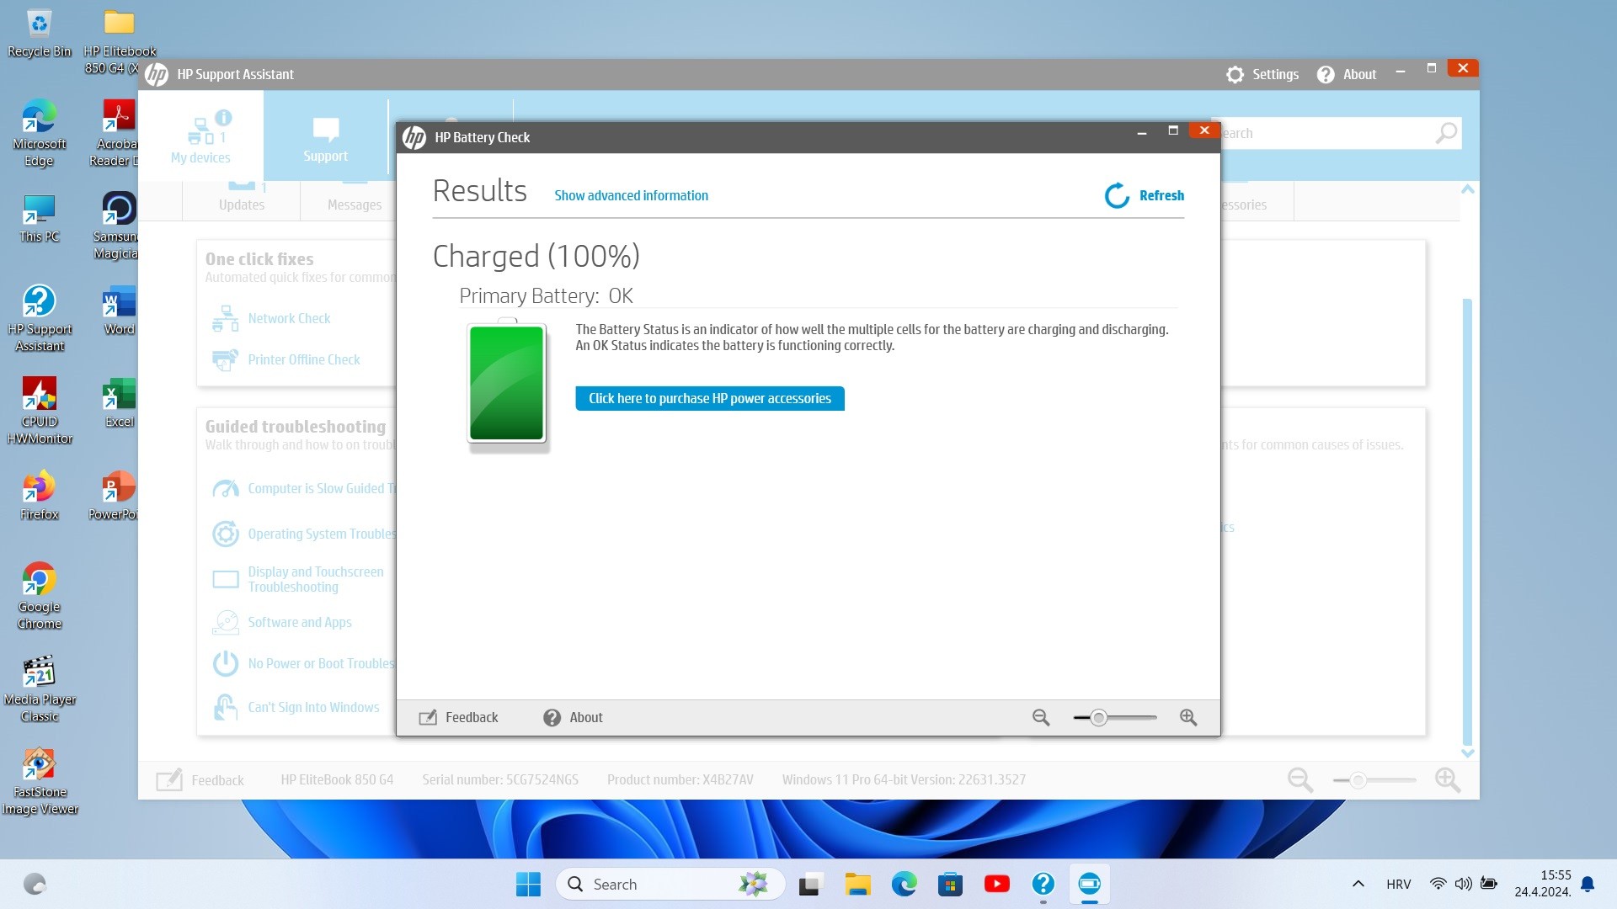1617x909 pixels.
Task: Open YouTube taskbar icon
Action: [996, 885]
